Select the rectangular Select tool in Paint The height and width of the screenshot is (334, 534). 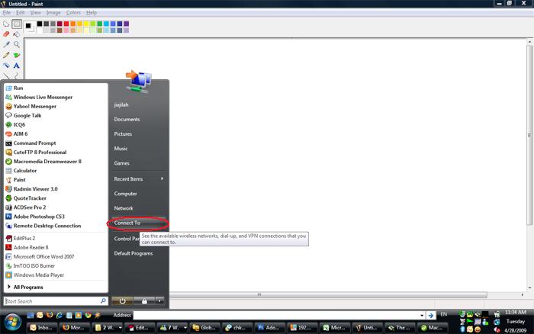[x=16, y=24]
